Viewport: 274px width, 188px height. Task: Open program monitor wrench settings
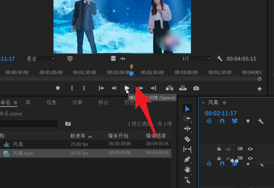[220, 59]
